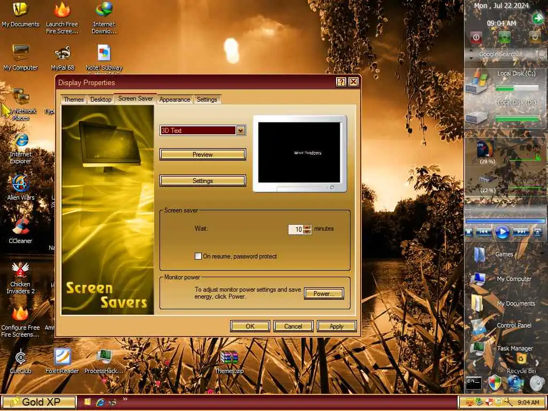Select the Screen Saver tab
The height and width of the screenshot is (411, 548).
(135, 98)
